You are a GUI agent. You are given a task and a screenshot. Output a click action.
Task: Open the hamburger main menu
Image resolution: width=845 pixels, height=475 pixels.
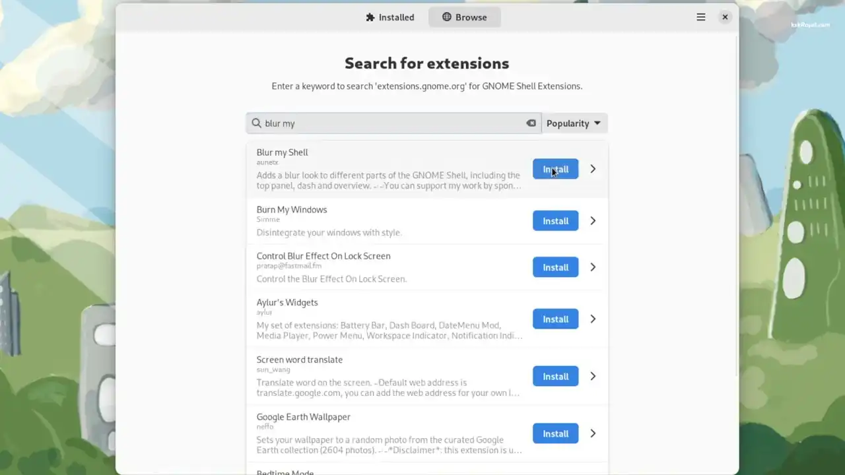(x=701, y=17)
